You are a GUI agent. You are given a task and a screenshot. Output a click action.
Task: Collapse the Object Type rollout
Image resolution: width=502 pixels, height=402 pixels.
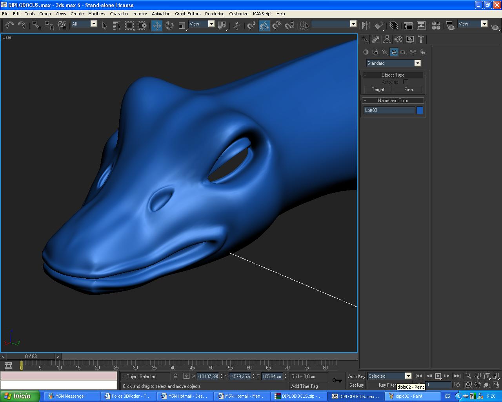[392, 75]
